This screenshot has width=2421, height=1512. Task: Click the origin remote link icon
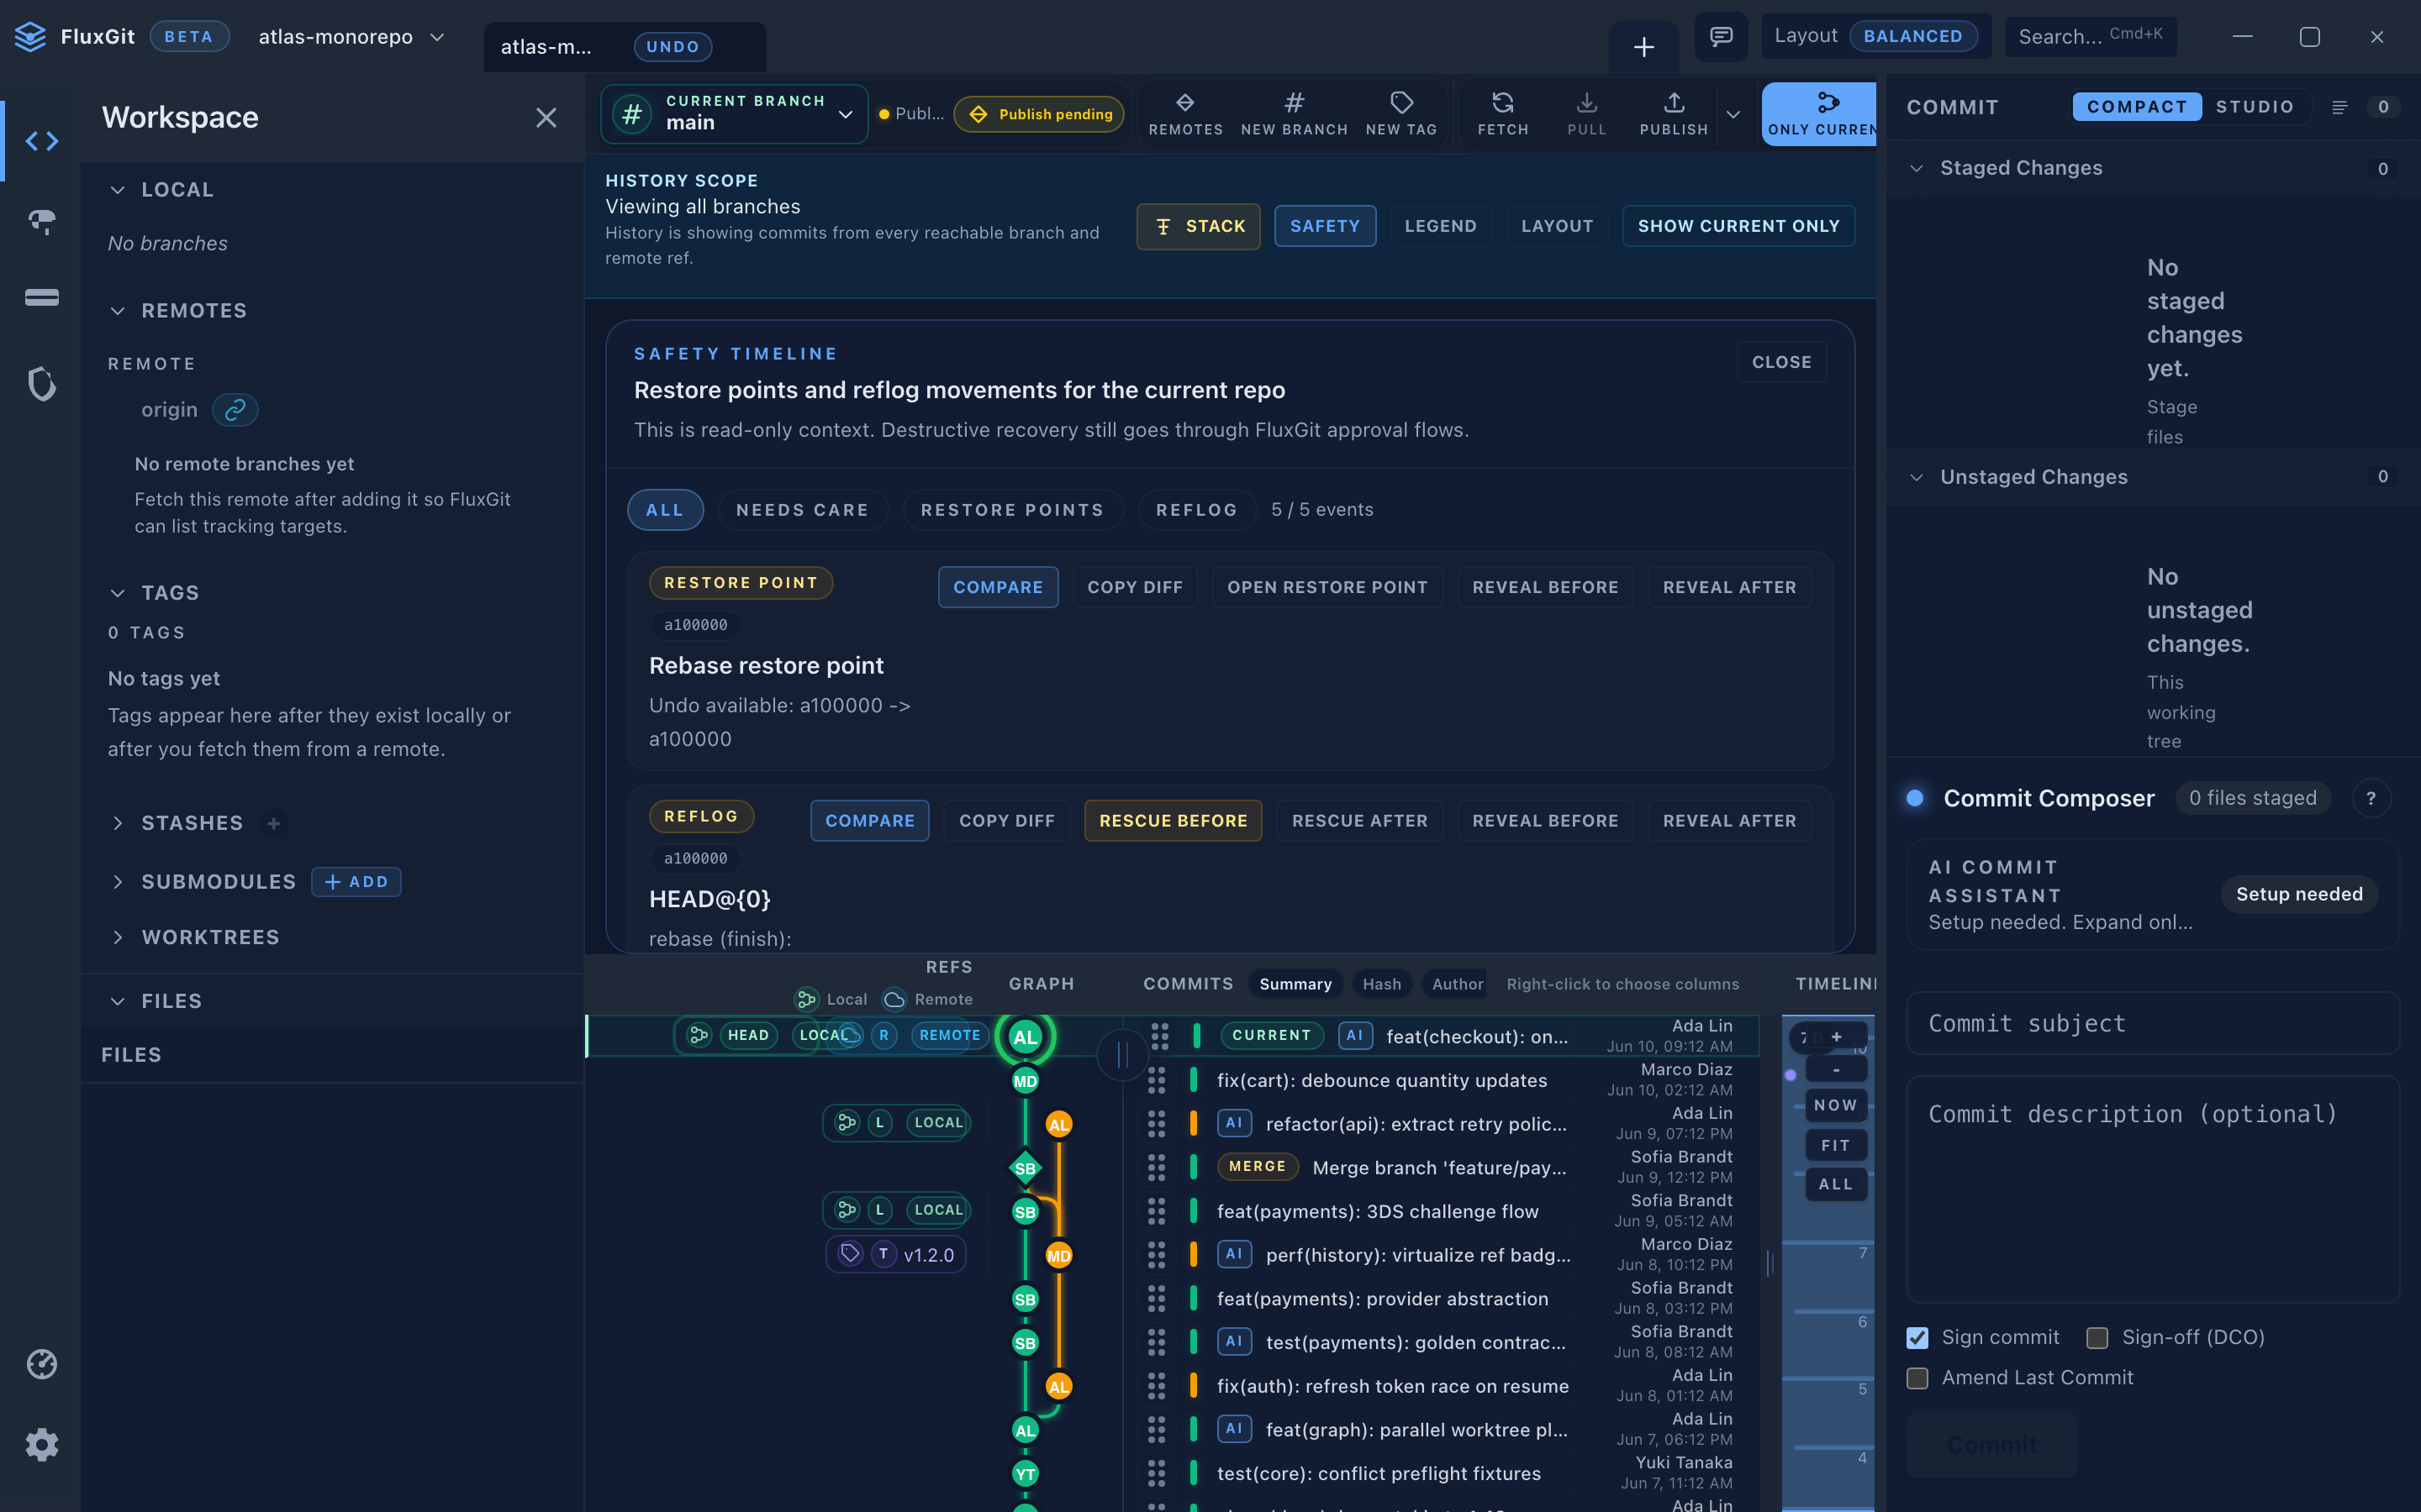click(235, 410)
